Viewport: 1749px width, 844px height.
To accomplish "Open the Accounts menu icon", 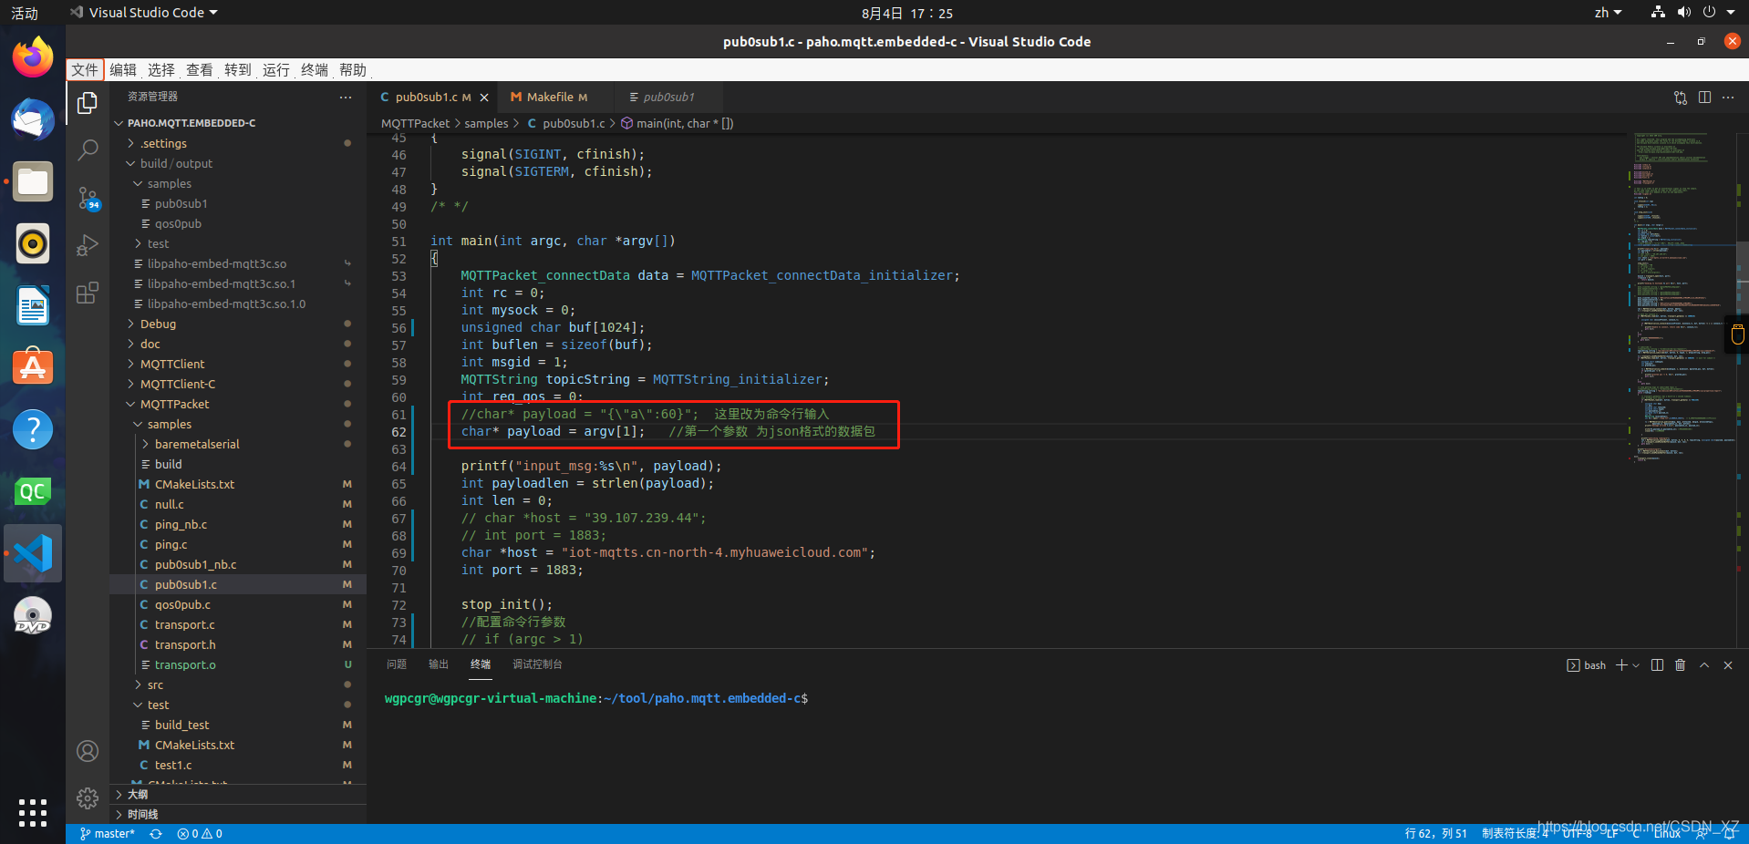I will point(88,751).
